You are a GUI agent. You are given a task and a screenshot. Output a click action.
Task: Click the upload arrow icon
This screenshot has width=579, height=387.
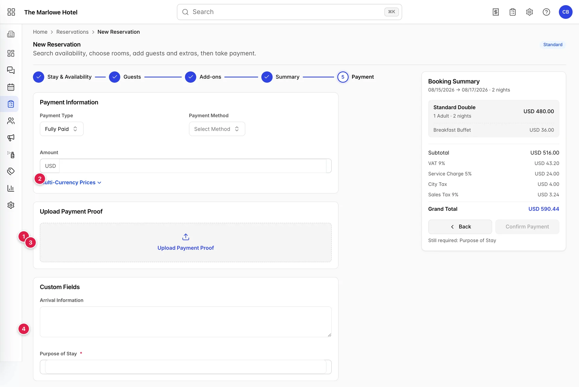click(186, 237)
